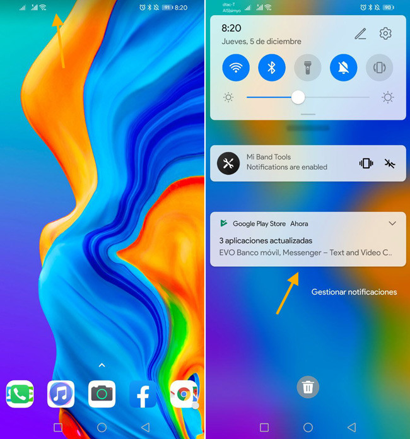Screen dimensions: 410x439
Task: Tap Wi-Fi status icon on left phone
Action: (x=43, y=8)
